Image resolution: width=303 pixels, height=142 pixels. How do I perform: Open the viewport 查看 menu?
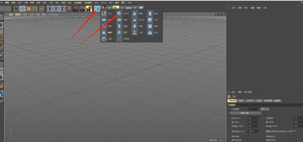[10, 14]
